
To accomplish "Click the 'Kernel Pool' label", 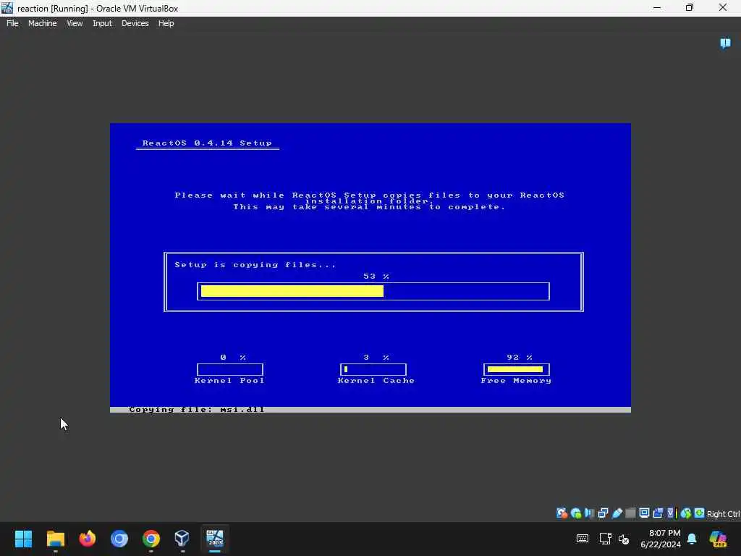I will click(229, 381).
